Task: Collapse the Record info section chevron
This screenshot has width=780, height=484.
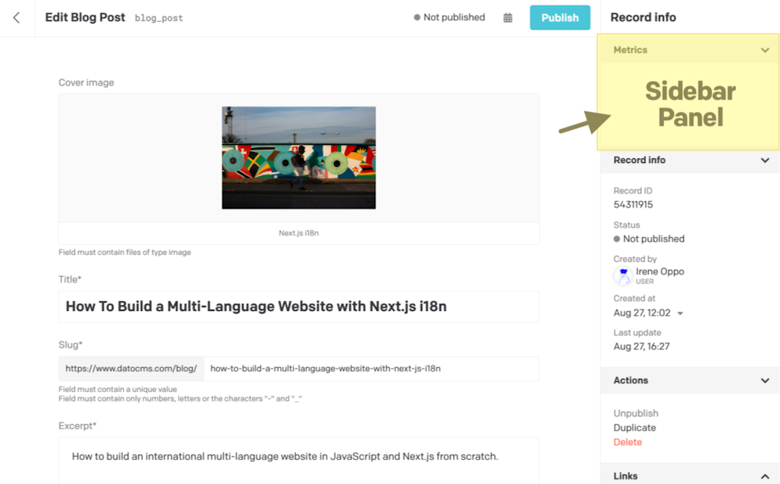Action: pos(764,161)
